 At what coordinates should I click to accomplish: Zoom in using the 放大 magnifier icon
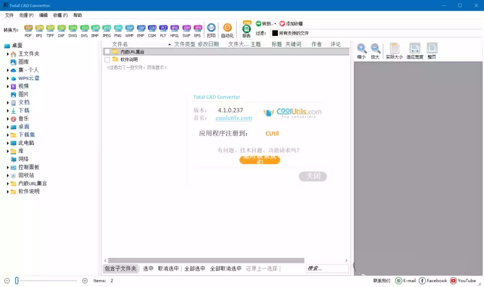(x=375, y=48)
